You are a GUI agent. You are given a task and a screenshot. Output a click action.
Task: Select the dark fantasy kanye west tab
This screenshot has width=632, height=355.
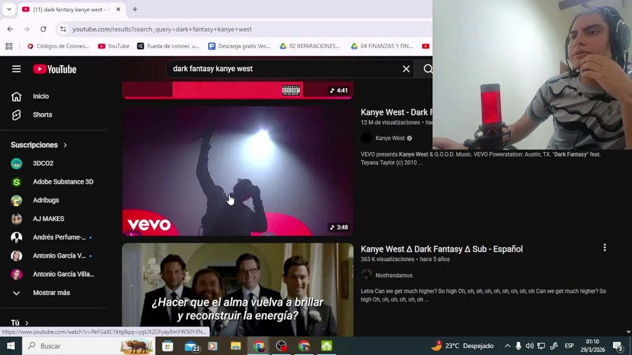71,9
